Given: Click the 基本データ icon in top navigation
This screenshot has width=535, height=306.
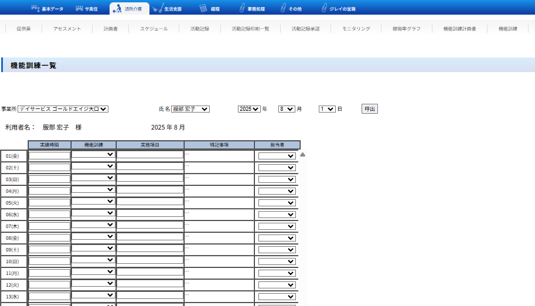Looking at the screenshot, I should (36, 9).
